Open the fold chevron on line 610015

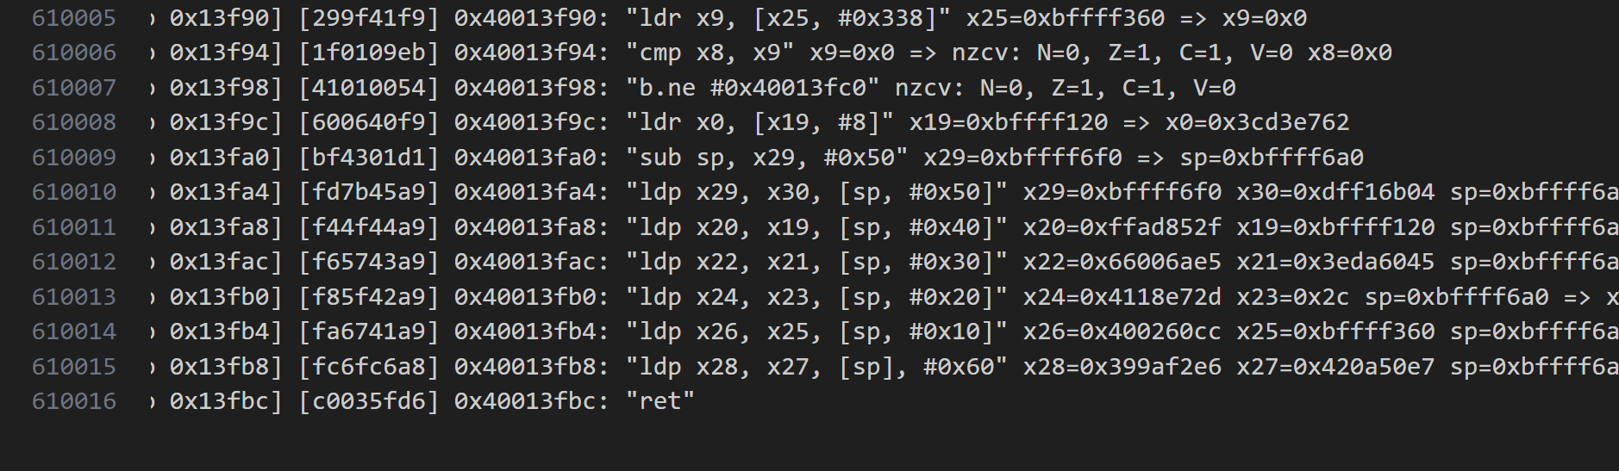point(152,367)
